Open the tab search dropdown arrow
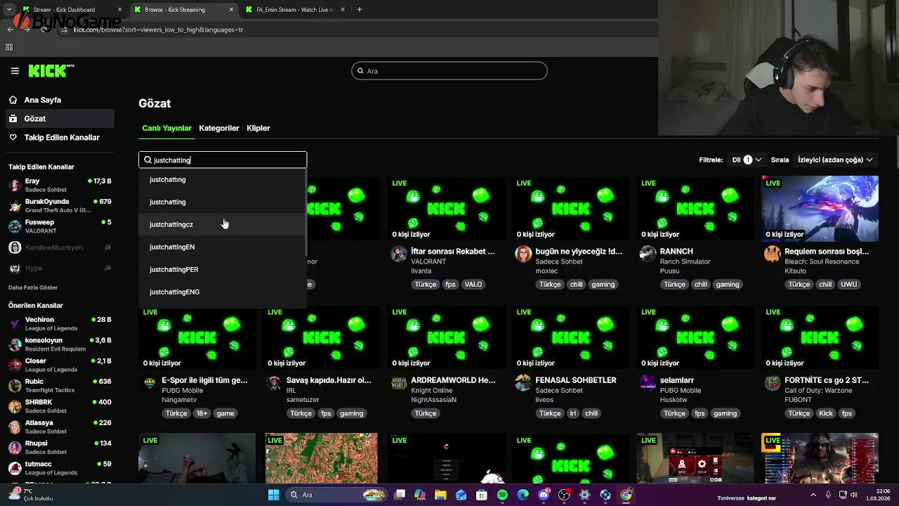Viewport: 899px width, 506px height. pyautogui.click(x=8, y=10)
